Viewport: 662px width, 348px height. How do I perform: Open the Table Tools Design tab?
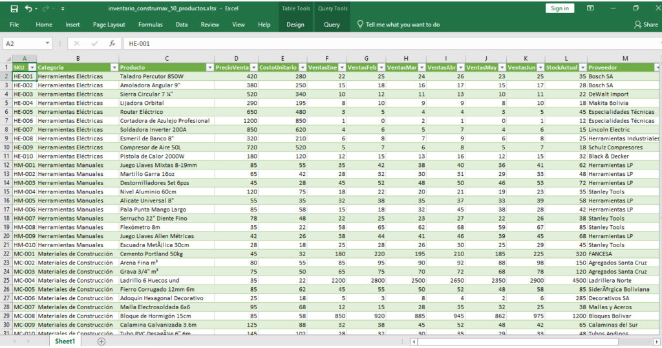tap(295, 25)
